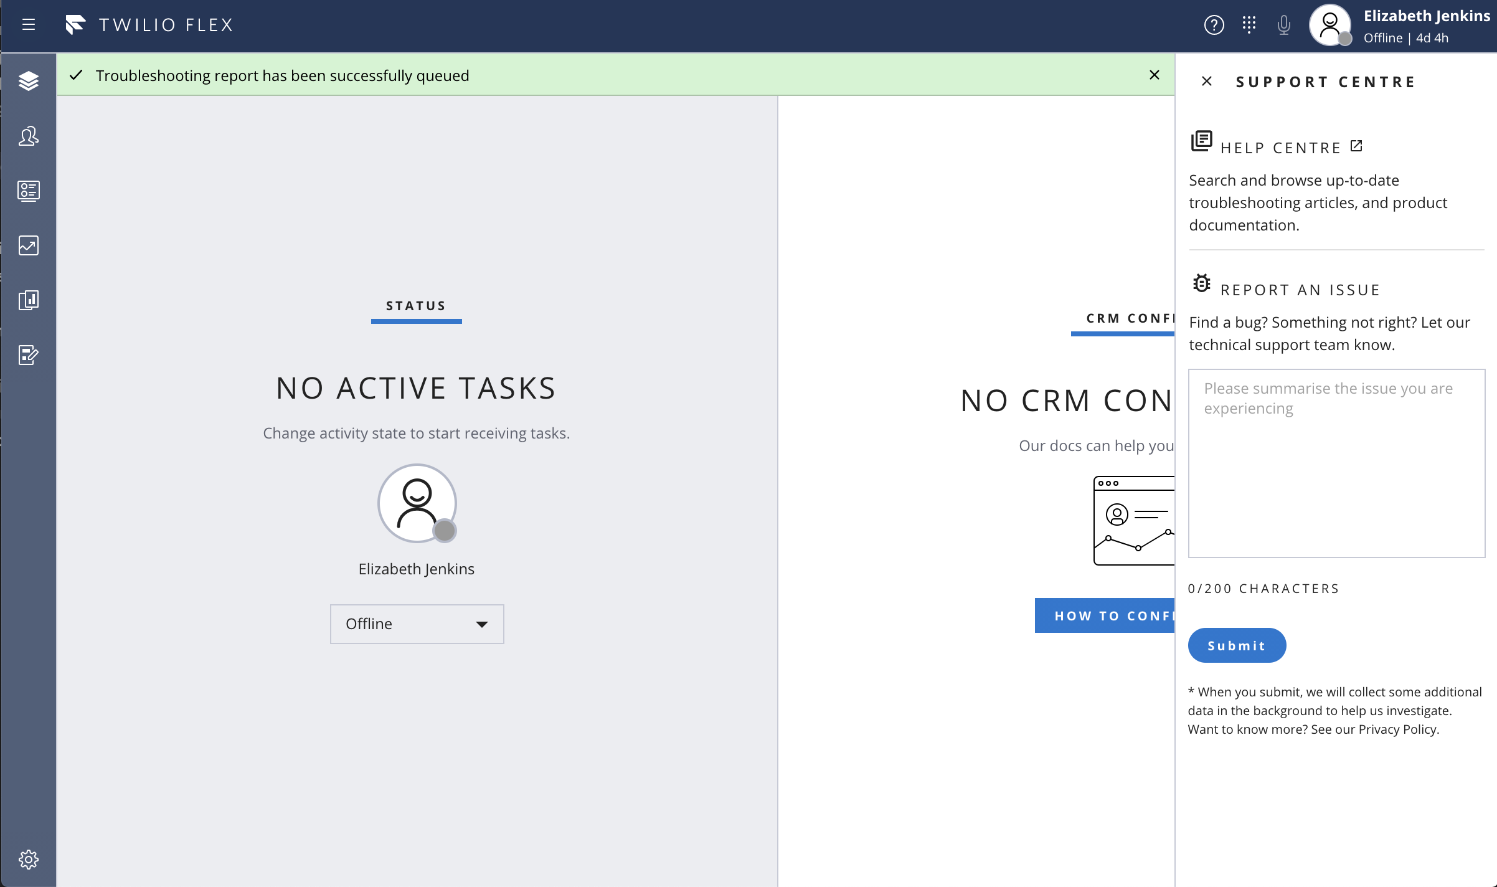Open the Offline activity dropdown
The height and width of the screenshot is (887, 1497).
(x=417, y=624)
